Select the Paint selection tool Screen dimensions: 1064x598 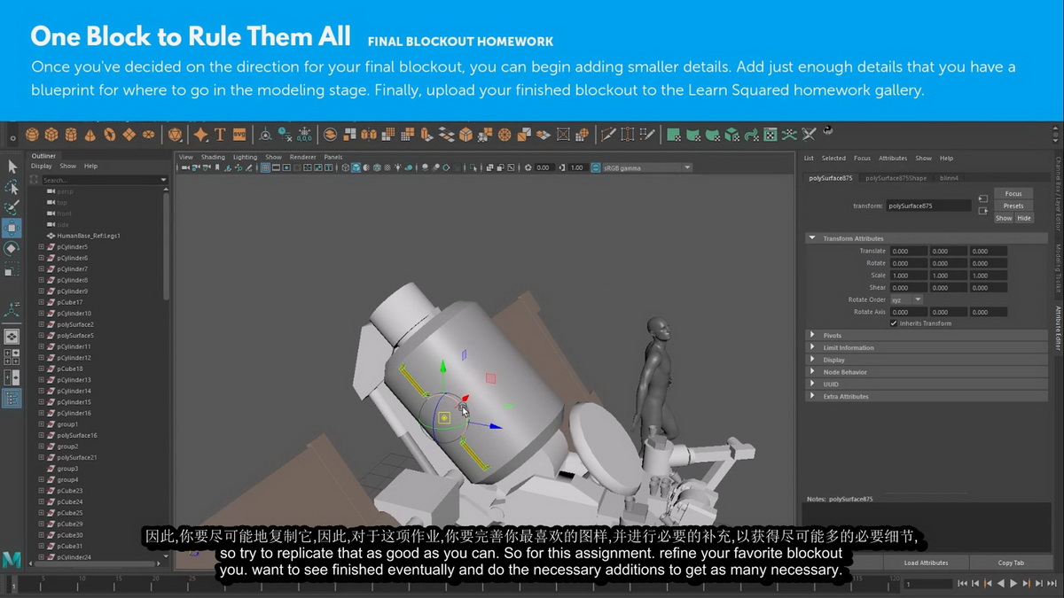tap(12, 208)
